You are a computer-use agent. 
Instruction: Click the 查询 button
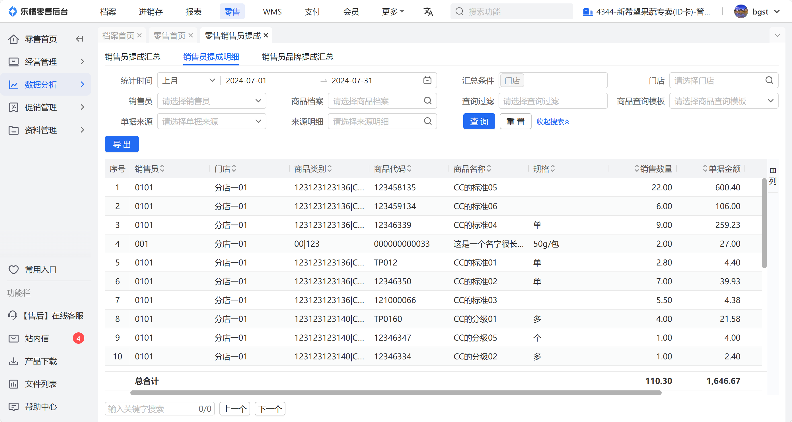[479, 122]
